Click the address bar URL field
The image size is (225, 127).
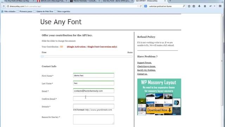point(72,6)
